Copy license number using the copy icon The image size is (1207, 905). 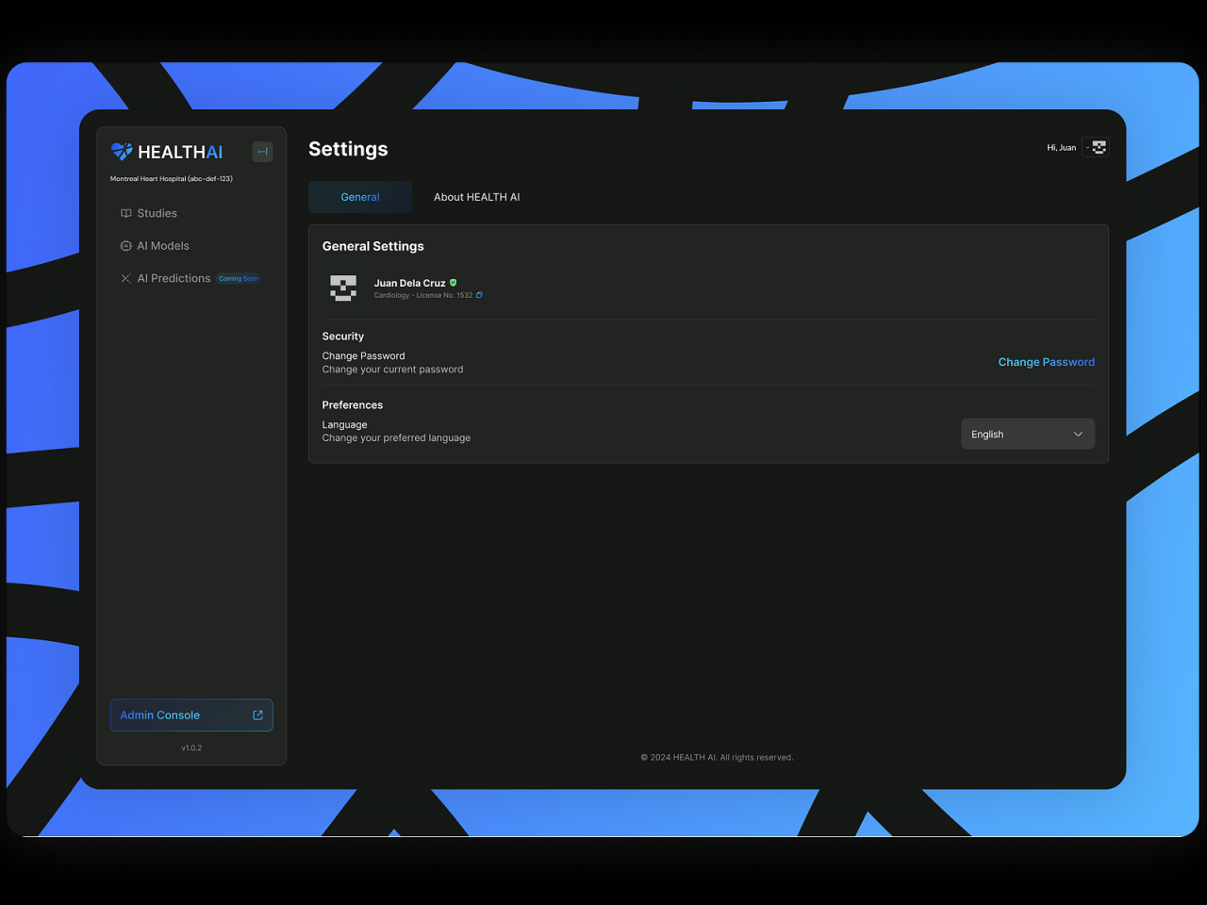[479, 295]
